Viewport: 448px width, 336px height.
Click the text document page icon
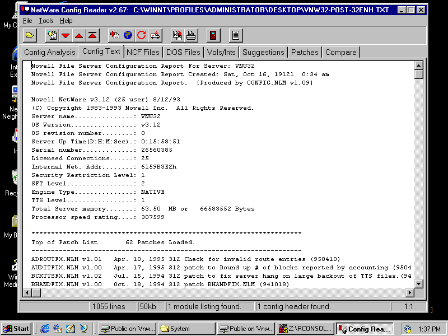pyautogui.click(x=236, y=35)
